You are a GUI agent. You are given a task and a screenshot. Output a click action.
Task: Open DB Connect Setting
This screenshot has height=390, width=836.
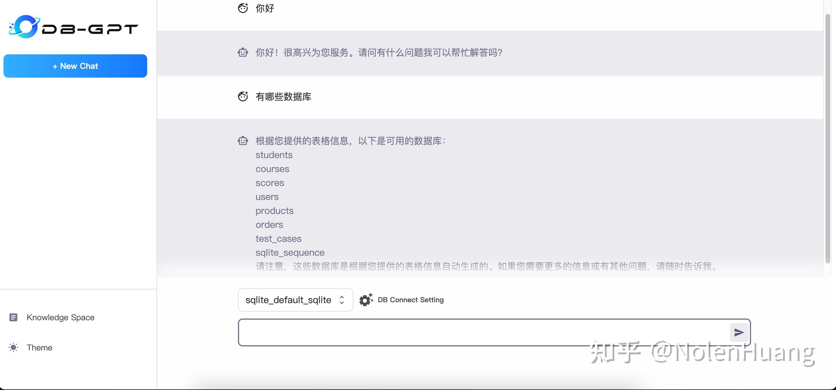pos(410,300)
